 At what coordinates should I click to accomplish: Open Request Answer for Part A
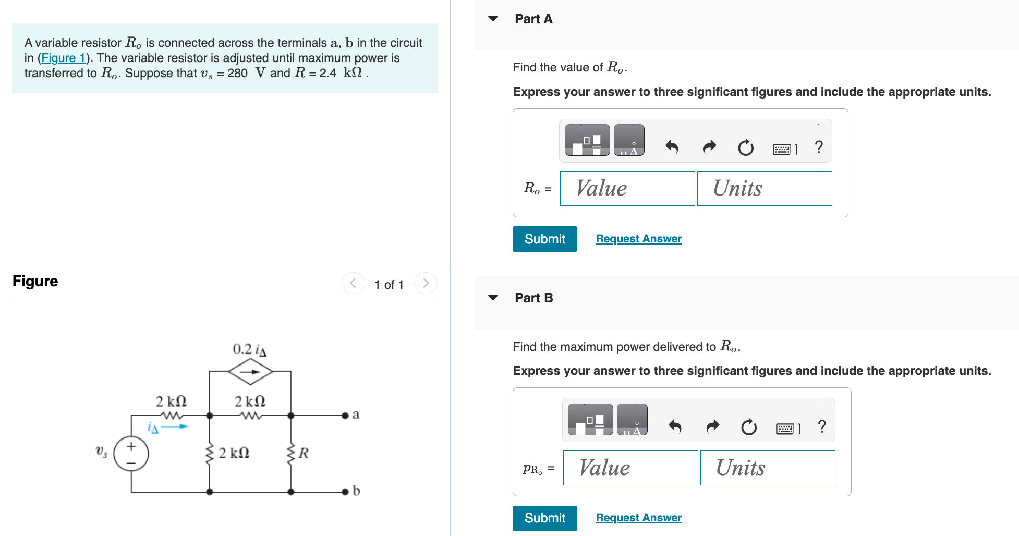point(638,238)
